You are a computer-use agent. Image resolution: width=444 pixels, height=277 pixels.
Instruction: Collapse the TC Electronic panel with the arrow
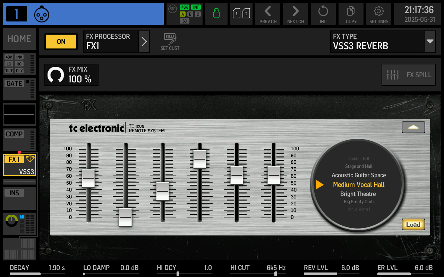click(413, 127)
